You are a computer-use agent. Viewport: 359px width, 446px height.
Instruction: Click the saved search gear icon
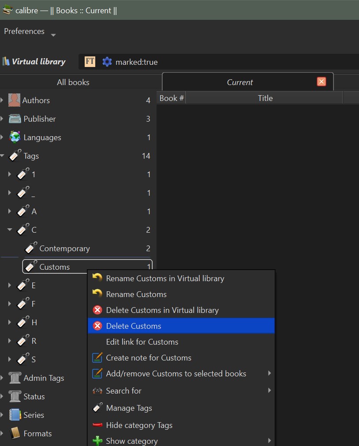[x=107, y=62]
